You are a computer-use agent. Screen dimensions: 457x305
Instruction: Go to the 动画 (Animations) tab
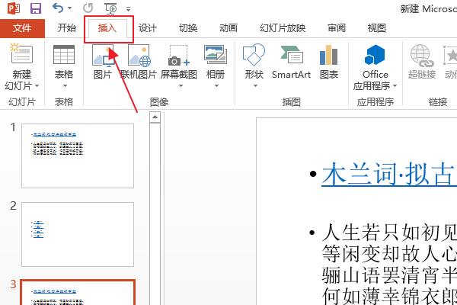click(228, 28)
